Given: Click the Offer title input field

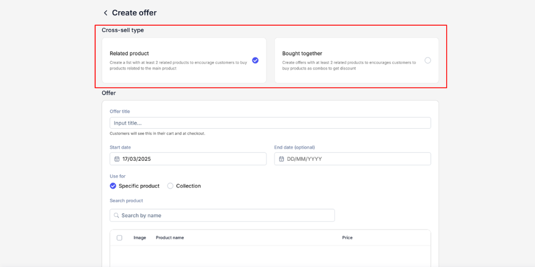Looking at the screenshot, I should (x=270, y=123).
